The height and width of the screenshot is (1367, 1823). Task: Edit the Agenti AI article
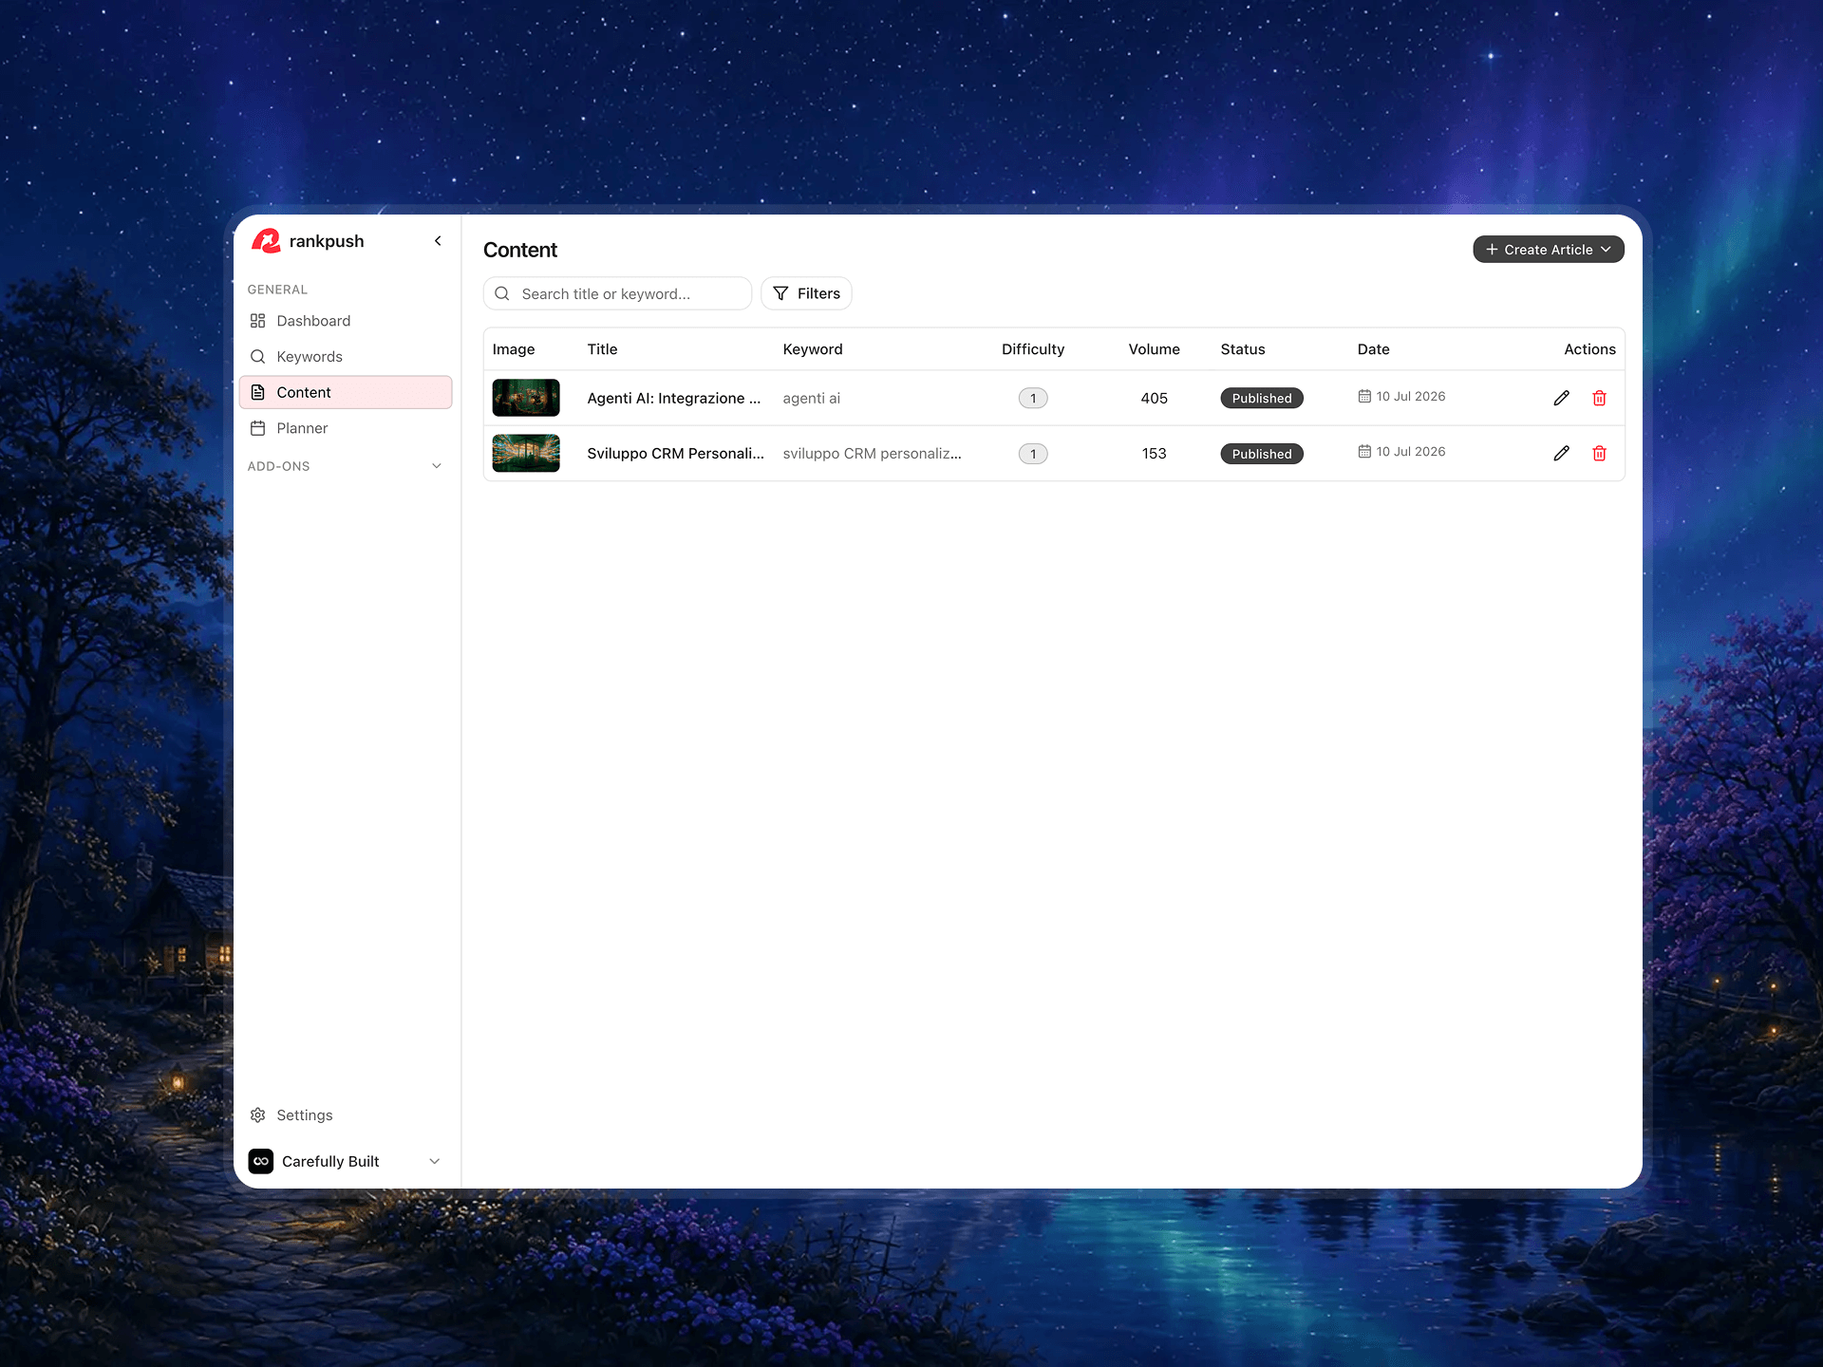[x=1562, y=398]
